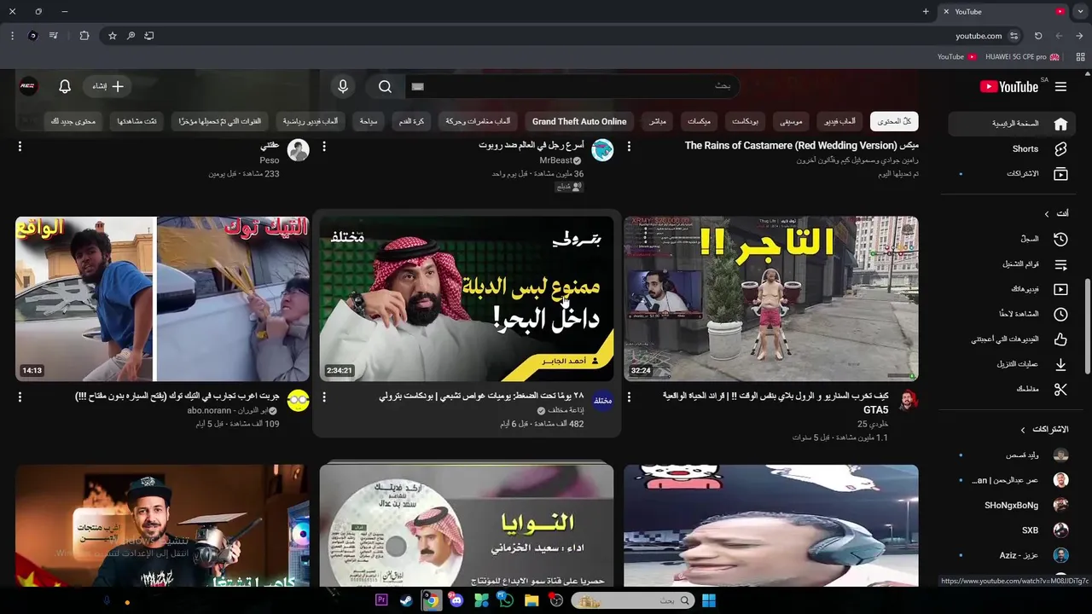Image resolution: width=1092 pixels, height=614 pixels.
Task: Open the YouTube hamburger guide menu
Action: pyautogui.click(x=1060, y=87)
